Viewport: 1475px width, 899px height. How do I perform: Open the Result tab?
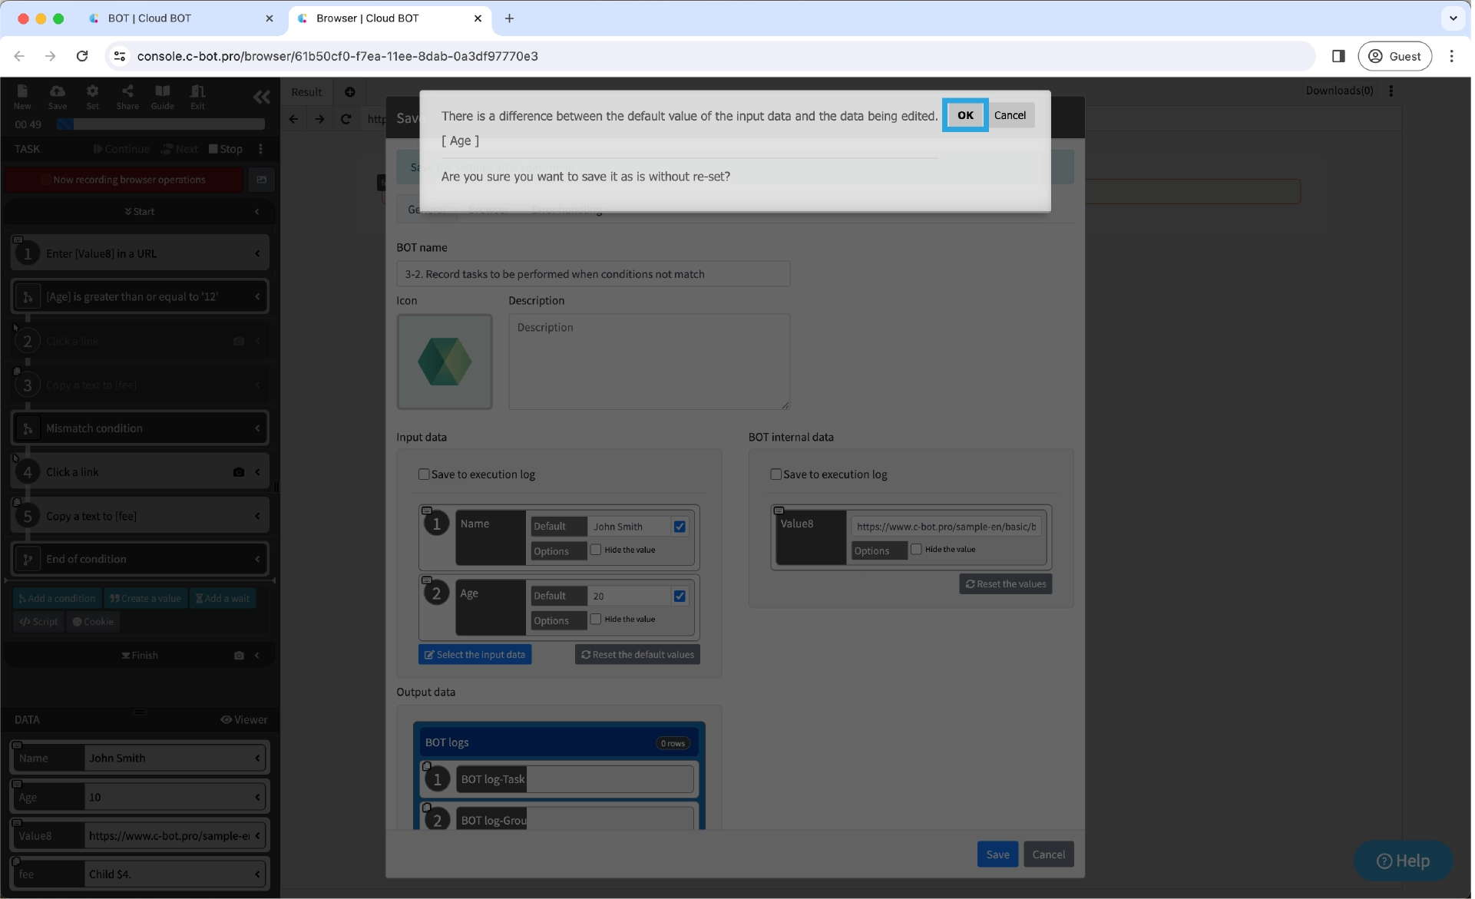coord(306,92)
